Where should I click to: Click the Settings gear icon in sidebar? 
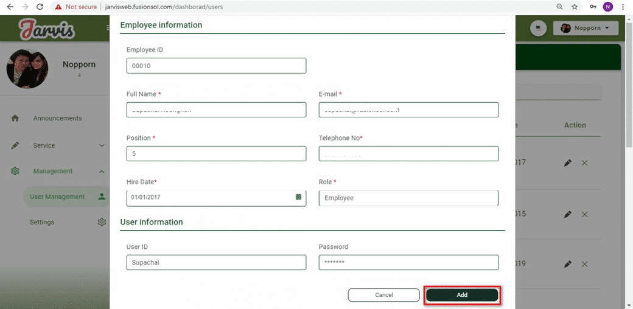pos(102,223)
